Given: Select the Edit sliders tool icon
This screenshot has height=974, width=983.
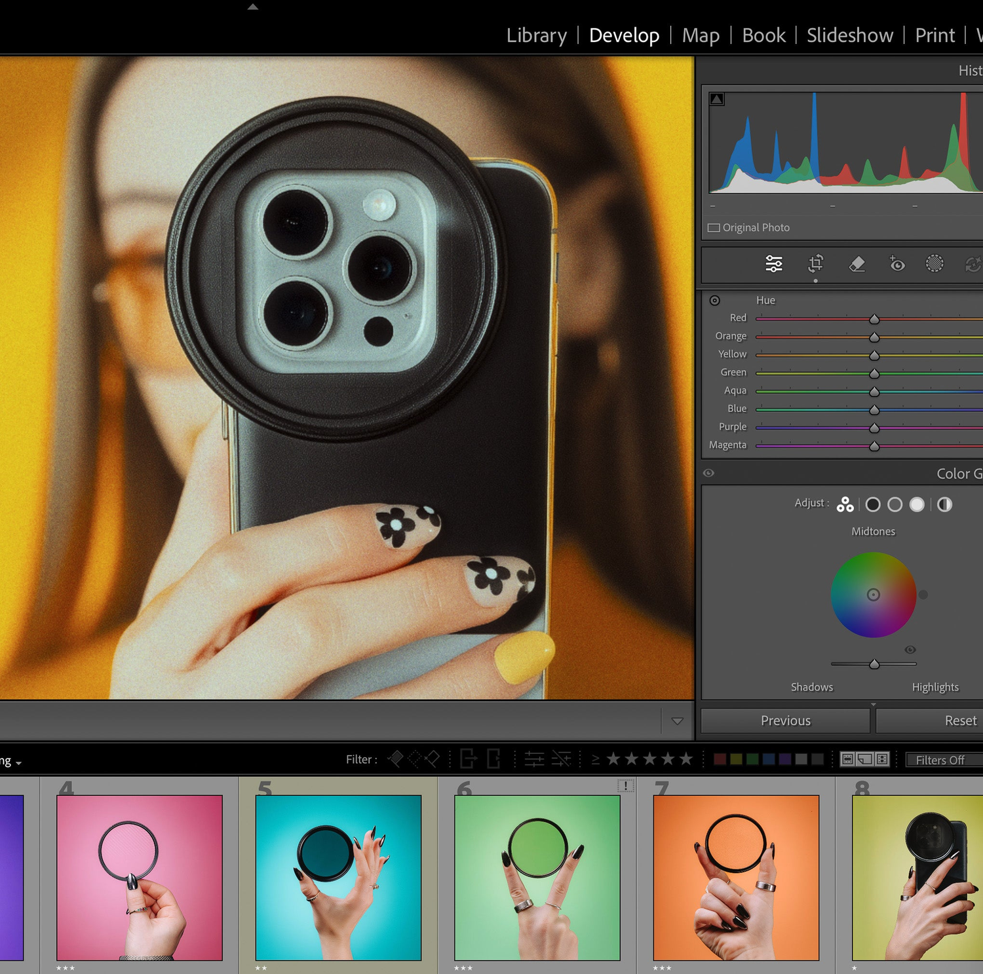Looking at the screenshot, I should coord(774,263).
